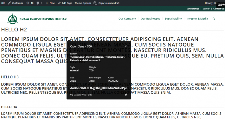Click Copy to a new draft

[106, 3]
